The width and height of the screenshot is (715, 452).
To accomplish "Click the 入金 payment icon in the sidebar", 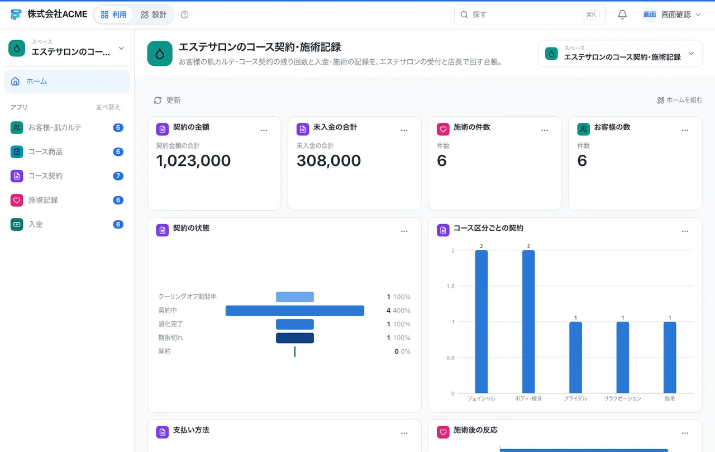I will [x=17, y=224].
